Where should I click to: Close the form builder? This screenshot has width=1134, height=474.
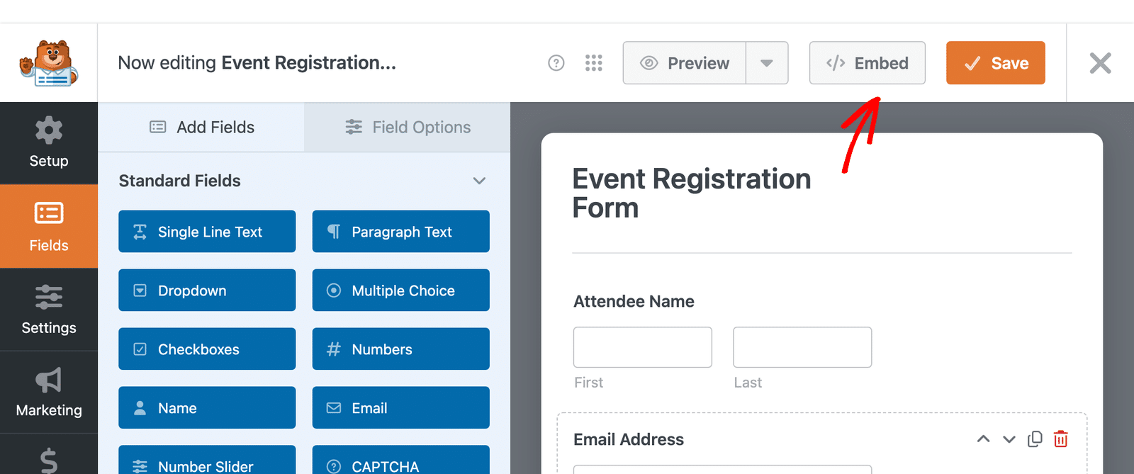[x=1101, y=63]
